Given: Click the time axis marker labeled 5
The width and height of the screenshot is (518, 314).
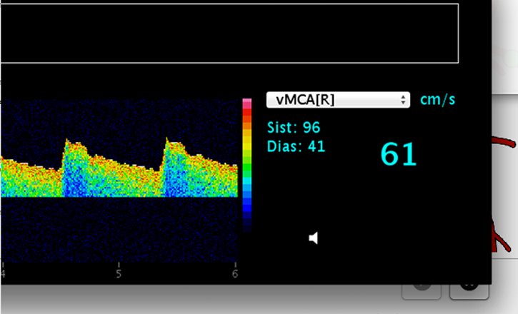Looking at the screenshot, I should pyautogui.click(x=119, y=274).
